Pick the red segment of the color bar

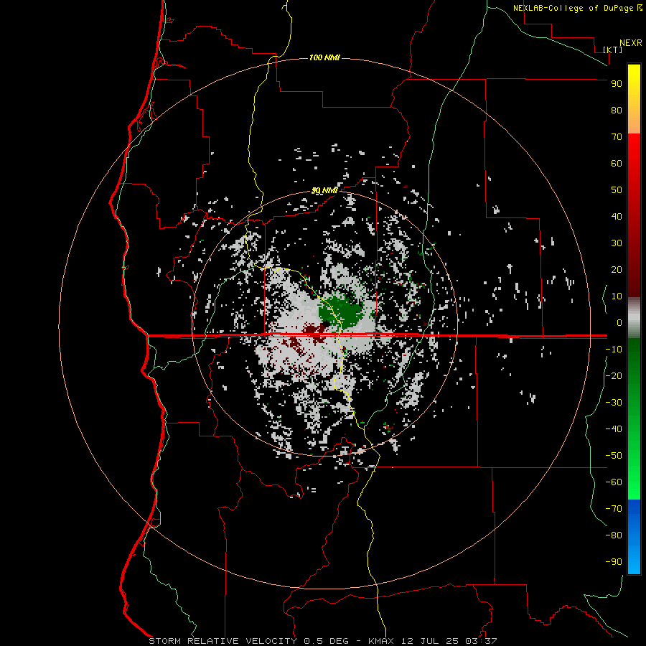634,215
